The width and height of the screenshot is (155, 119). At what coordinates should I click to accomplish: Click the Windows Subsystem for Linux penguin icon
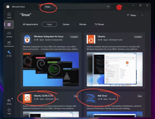click(x=27, y=39)
